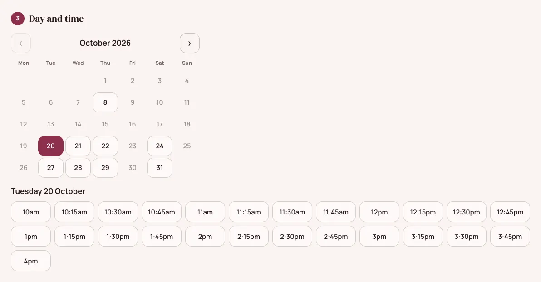Choose October 31 date
Screen dimensions: 541x282
[160, 168]
